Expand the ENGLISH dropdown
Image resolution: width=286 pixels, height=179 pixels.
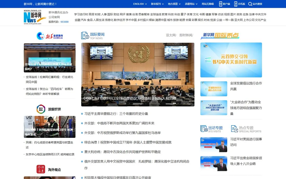pos(140,4)
